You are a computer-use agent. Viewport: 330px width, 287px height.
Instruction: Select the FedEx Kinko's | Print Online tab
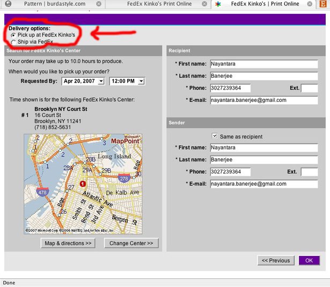265,4
